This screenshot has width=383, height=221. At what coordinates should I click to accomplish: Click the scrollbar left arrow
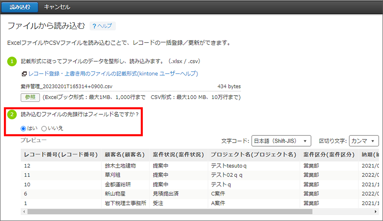click(x=24, y=211)
